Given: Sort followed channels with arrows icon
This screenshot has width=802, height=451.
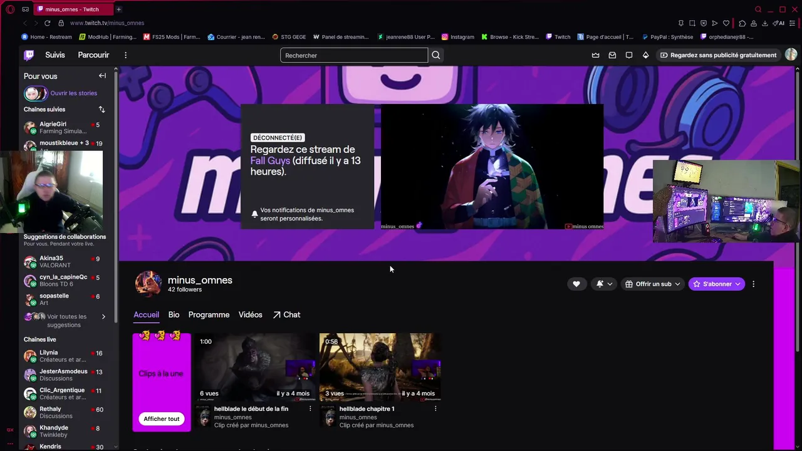Looking at the screenshot, I should pyautogui.click(x=102, y=110).
